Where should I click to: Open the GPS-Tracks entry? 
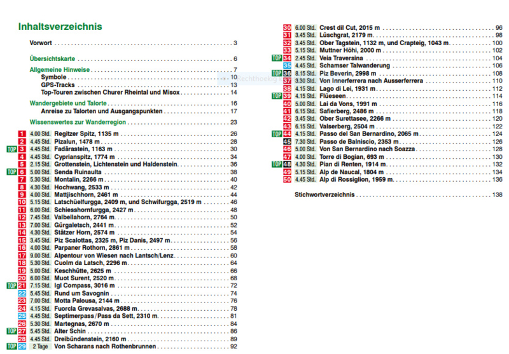pos(58,85)
